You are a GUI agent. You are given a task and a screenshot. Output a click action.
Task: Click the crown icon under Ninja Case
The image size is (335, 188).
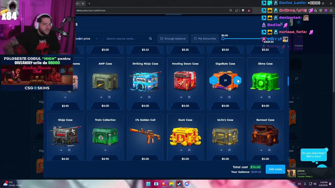61,150
